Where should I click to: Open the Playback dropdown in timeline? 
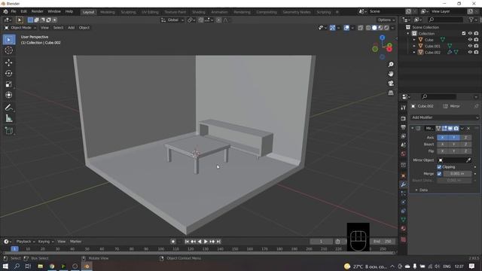(26, 242)
